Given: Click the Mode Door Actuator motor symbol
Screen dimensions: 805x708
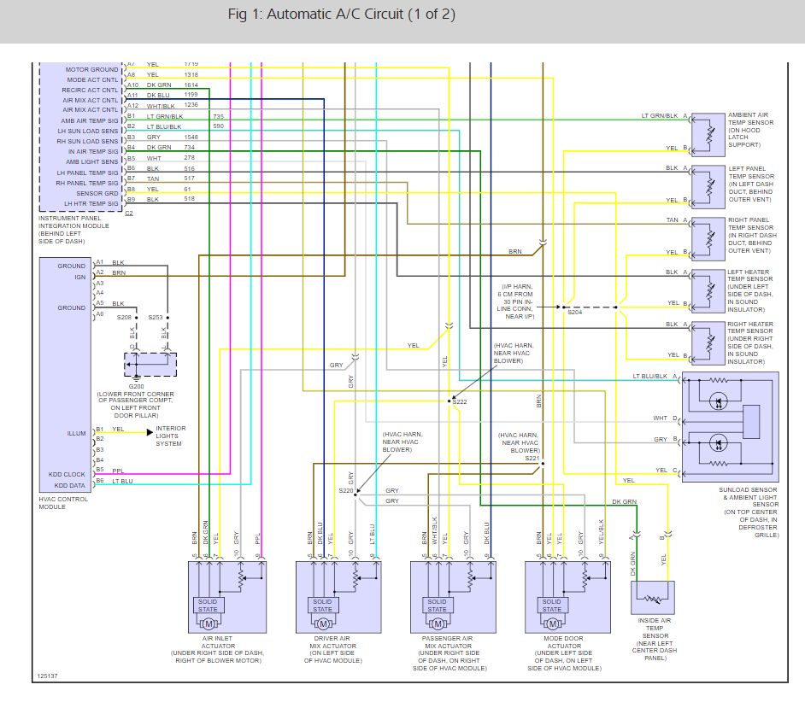Looking at the screenshot, I should [552, 623].
